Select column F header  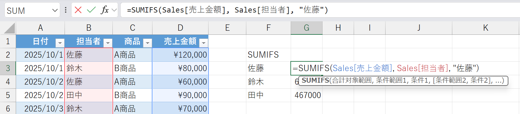coord(268,28)
